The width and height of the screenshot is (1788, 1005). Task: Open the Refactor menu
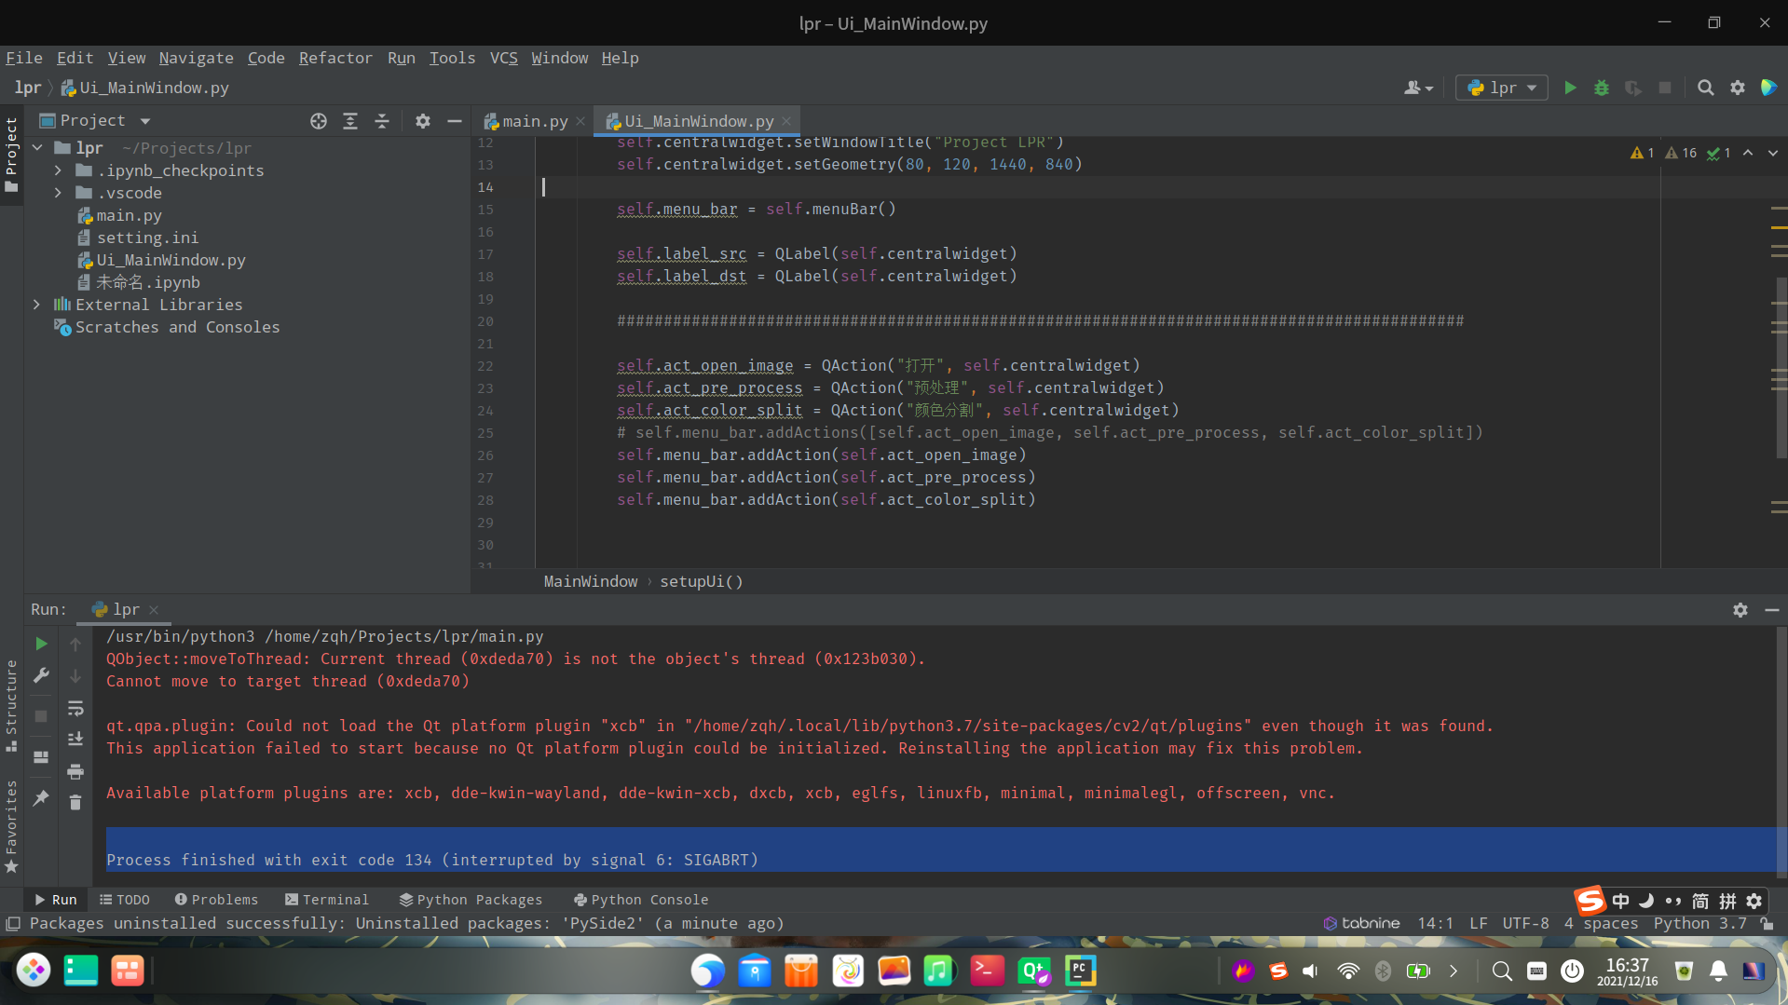pyautogui.click(x=335, y=58)
